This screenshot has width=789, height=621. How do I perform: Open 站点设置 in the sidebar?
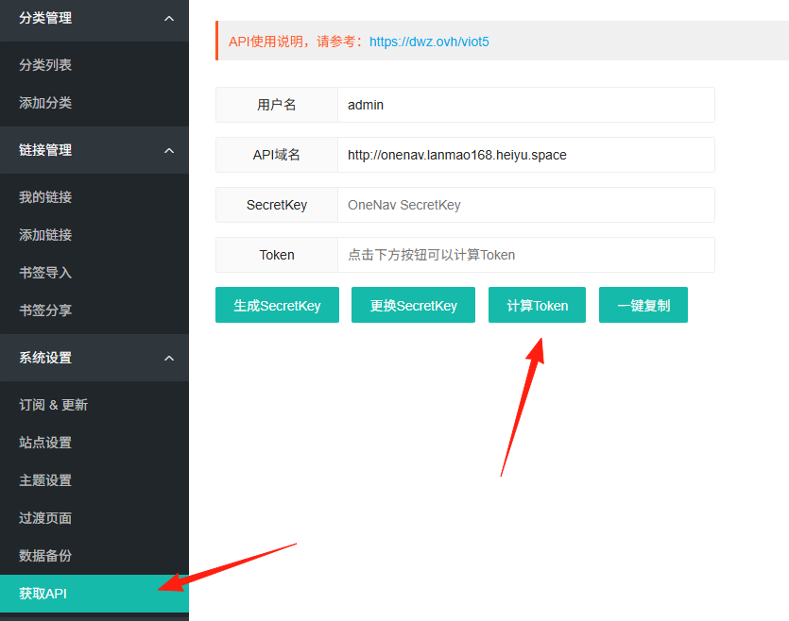45,443
